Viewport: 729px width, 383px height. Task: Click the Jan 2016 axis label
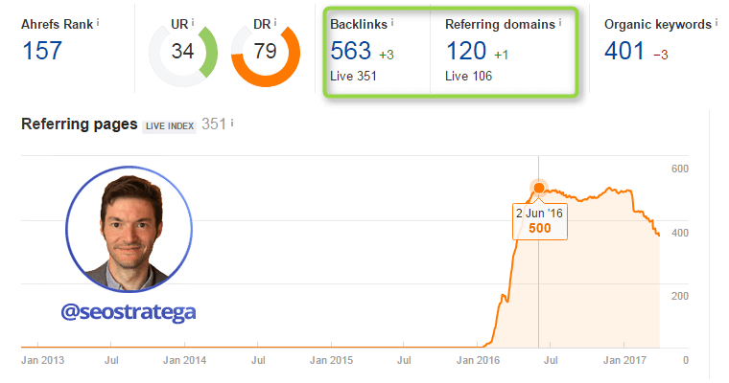pyautogui.click(x=478, y=360)
